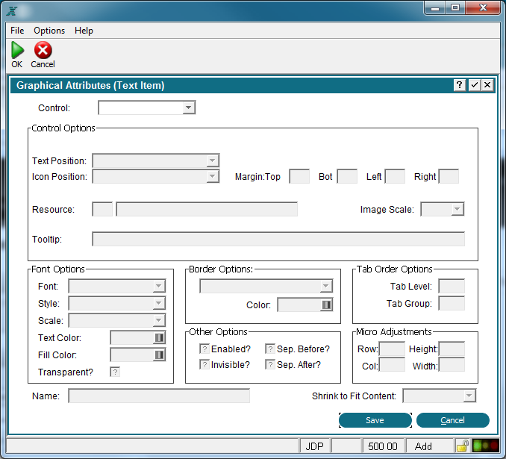The width and height of the screenshot is (506, 459).
Task: Expand the Icon Position dropdown
Action: coord(213,176)
